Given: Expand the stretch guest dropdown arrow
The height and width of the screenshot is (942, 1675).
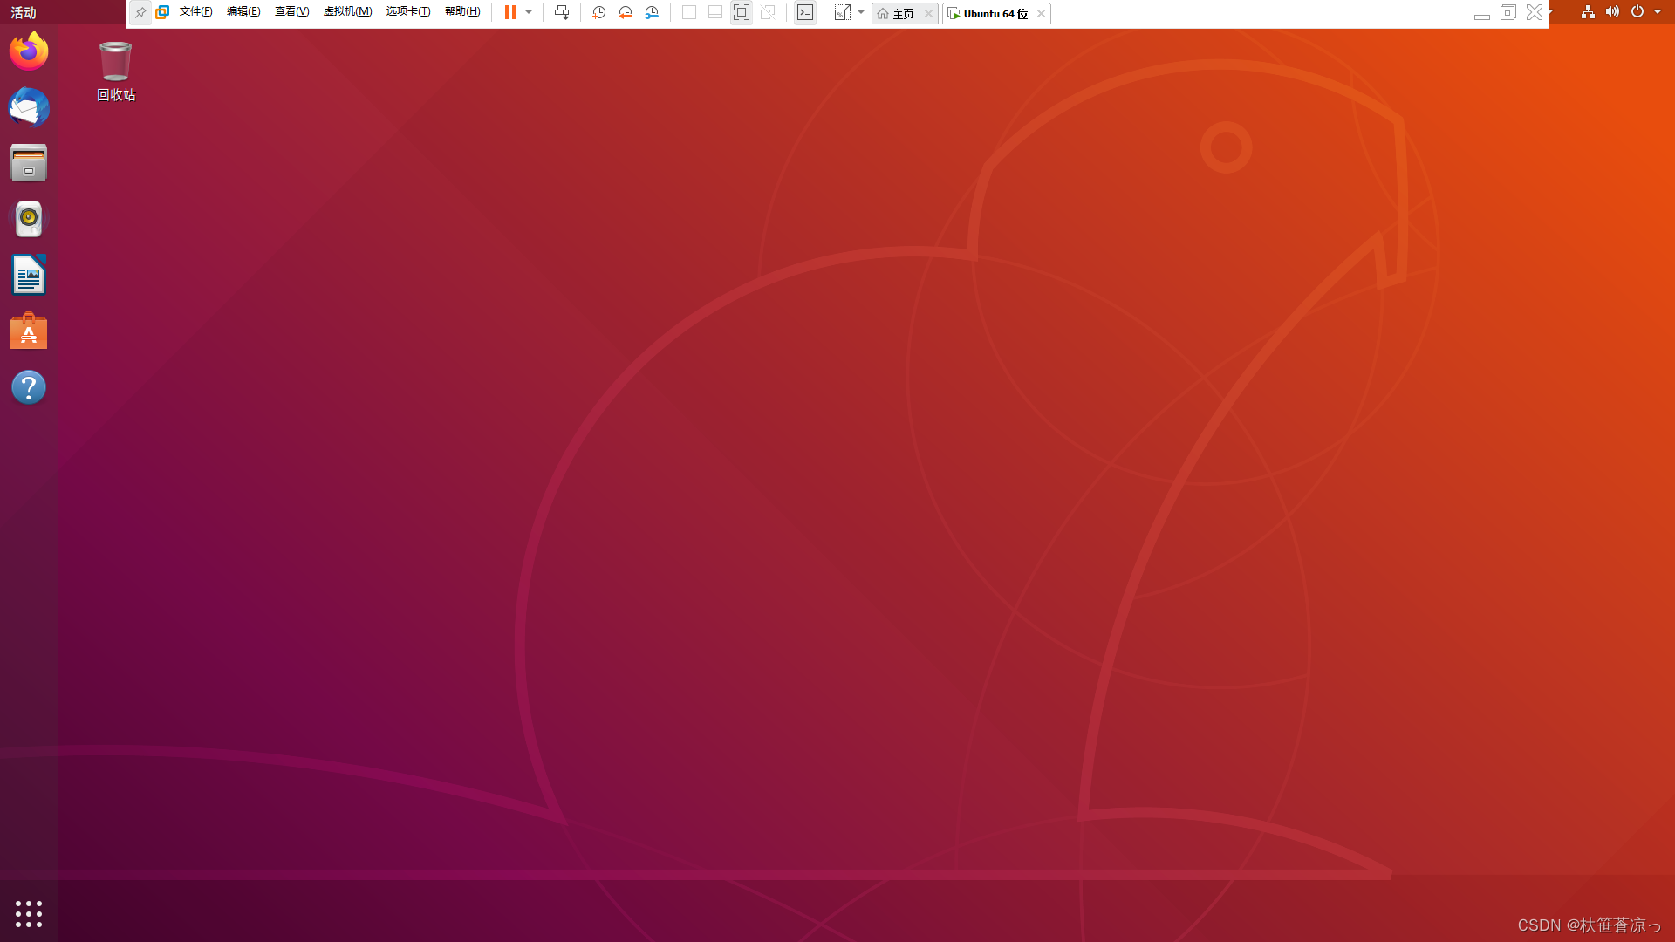Looking at the screenshot, I should pos(861,12).
